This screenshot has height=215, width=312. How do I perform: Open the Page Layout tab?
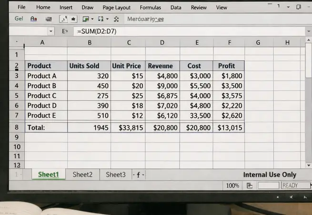point(116,8)
